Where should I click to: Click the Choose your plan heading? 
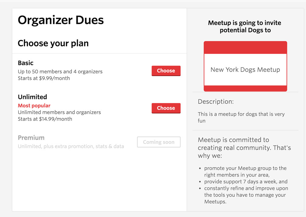tap(53, 43)
